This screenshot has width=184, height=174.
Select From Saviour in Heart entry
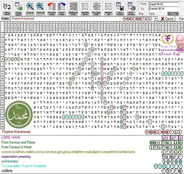[16, 147]
